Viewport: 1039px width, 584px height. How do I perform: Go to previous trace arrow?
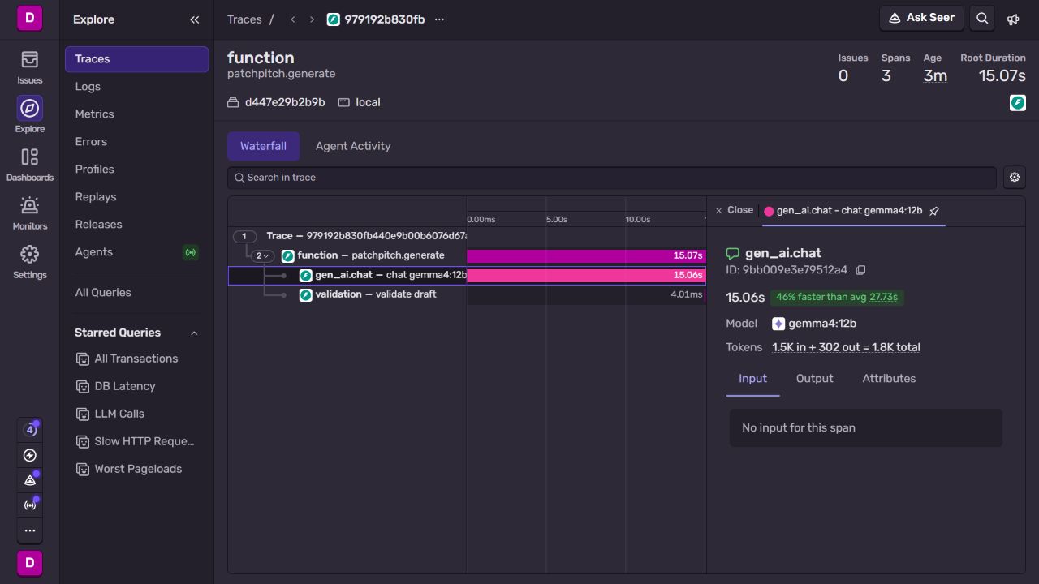[x=292, y=19]
